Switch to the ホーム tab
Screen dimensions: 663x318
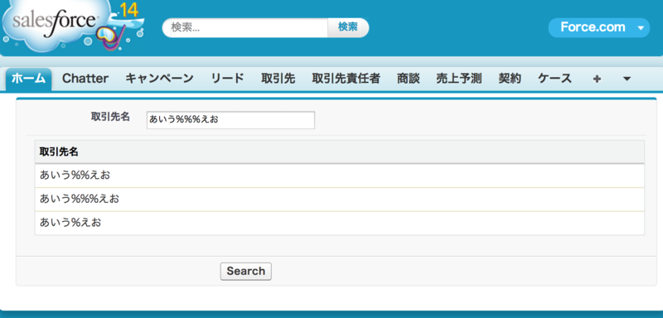click(x=28, y=79)
